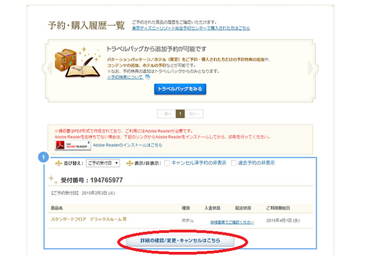Click the sparkle icon beside 受付番号
The image size is (367, 260).
click(53, 179)
